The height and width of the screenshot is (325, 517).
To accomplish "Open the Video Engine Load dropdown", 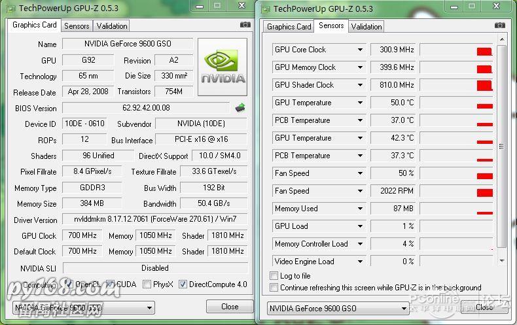I will [x=360, y=262].
